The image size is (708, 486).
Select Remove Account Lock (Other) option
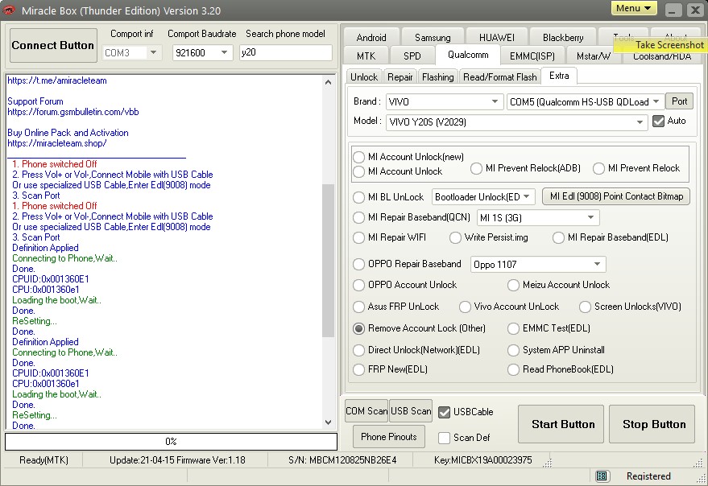[359, 328]
